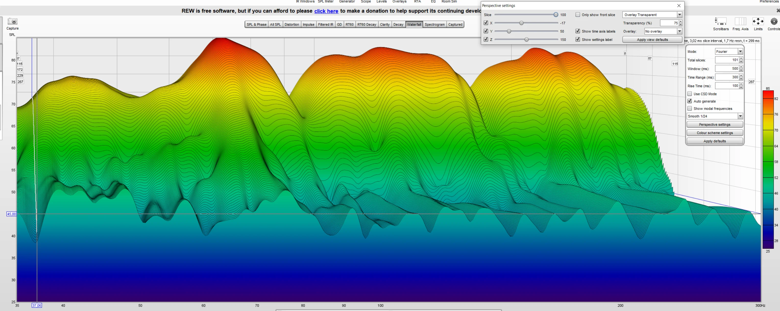Toggle the X axis checkbox

[x=486, y=23]
